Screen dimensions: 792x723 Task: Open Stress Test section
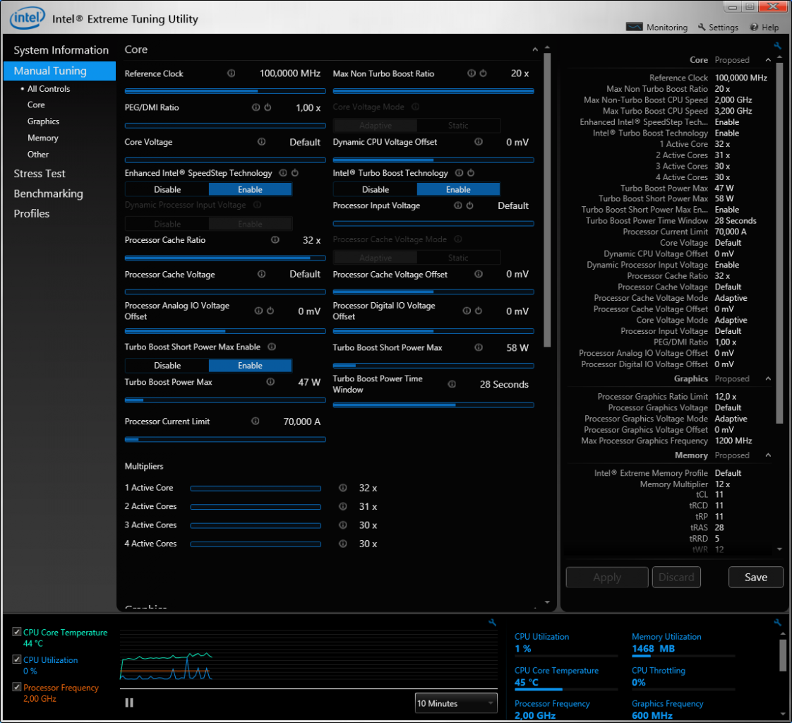pyautogui.click(x=40, y=173)
